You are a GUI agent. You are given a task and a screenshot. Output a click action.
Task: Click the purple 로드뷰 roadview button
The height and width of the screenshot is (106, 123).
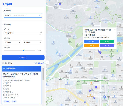point(107,46)
